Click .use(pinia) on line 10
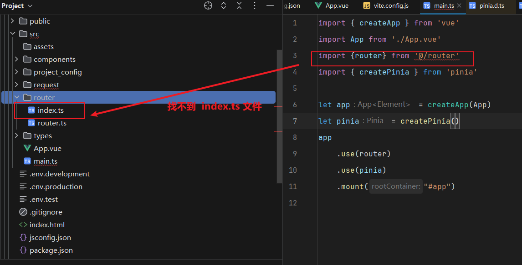The image size is (522, 265). click(361, 170)
